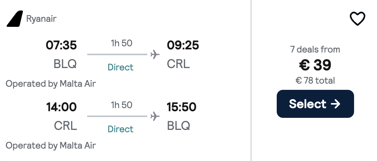Click the € 39 price
The height and width of the screenshot is (161, 377).
[x=315, y=65]
